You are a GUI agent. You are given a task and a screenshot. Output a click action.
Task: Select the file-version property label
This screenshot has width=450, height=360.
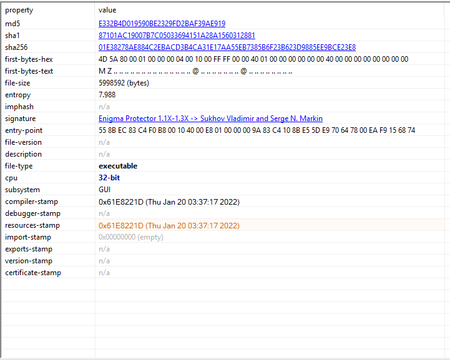tap(23, 142)
